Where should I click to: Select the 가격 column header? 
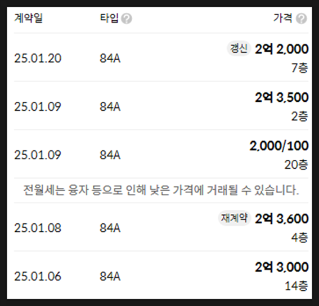coord(283,18)
